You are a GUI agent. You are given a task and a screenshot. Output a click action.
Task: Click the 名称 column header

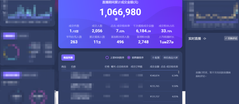pyautogui.click(x=73, y=67)
